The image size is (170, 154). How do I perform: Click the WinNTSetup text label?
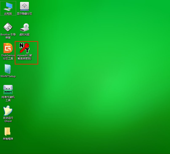pyautogui.click(x=8, y=76)
